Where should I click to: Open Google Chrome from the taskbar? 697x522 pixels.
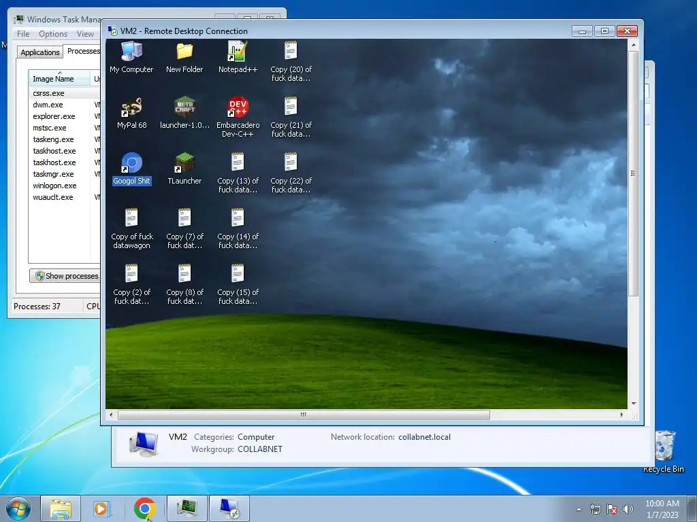(144, 508)
